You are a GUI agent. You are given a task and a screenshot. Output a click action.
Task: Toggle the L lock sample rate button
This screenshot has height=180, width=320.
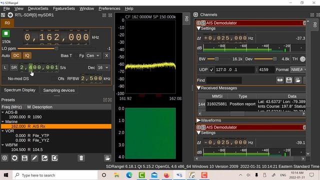[5, 67]
